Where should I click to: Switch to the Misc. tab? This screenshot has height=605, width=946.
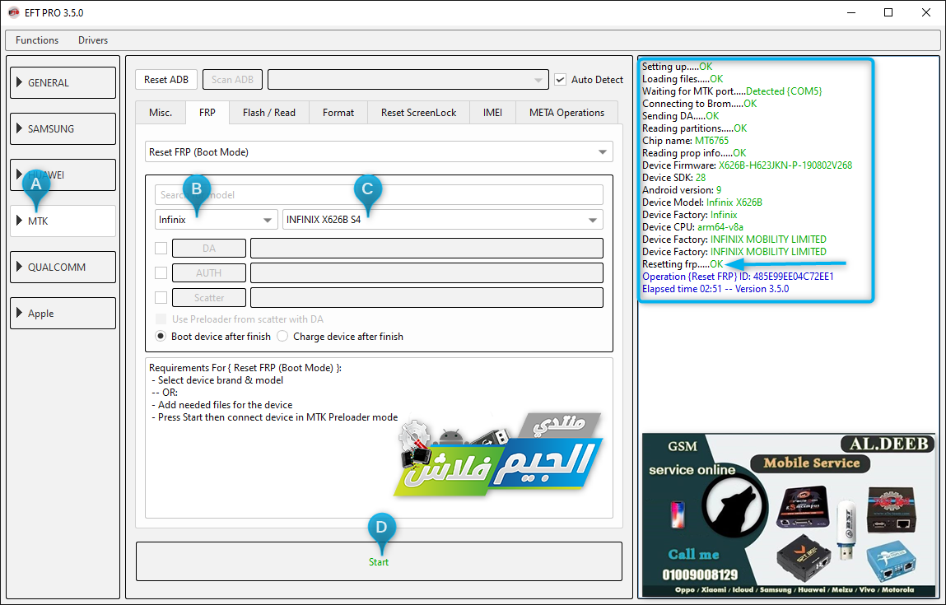coord(161,113)
